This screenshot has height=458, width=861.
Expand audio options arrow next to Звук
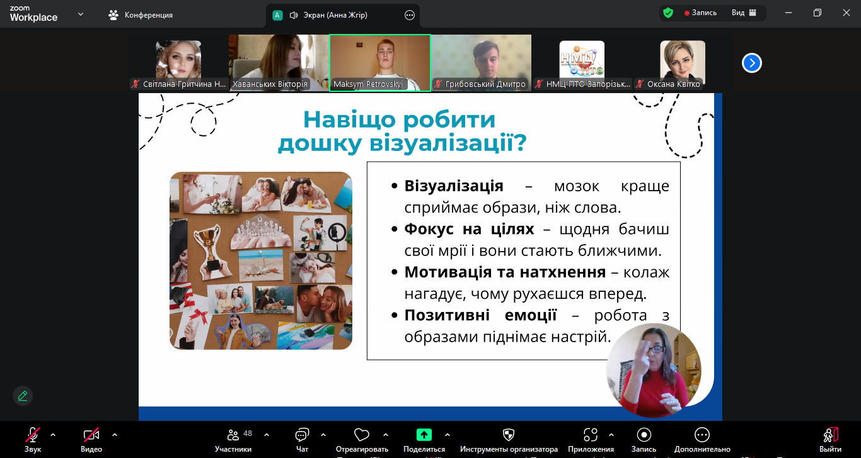pyautogui.click(x=53, y=434)
